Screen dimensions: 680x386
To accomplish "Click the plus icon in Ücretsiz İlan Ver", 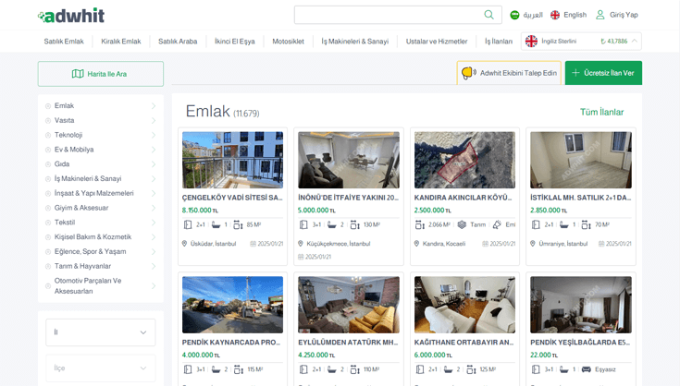I will [x=575, y=73].
